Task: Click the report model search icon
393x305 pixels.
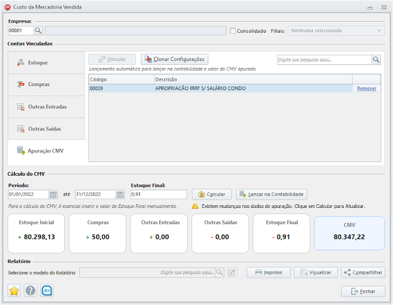Action: pos(220,272)
